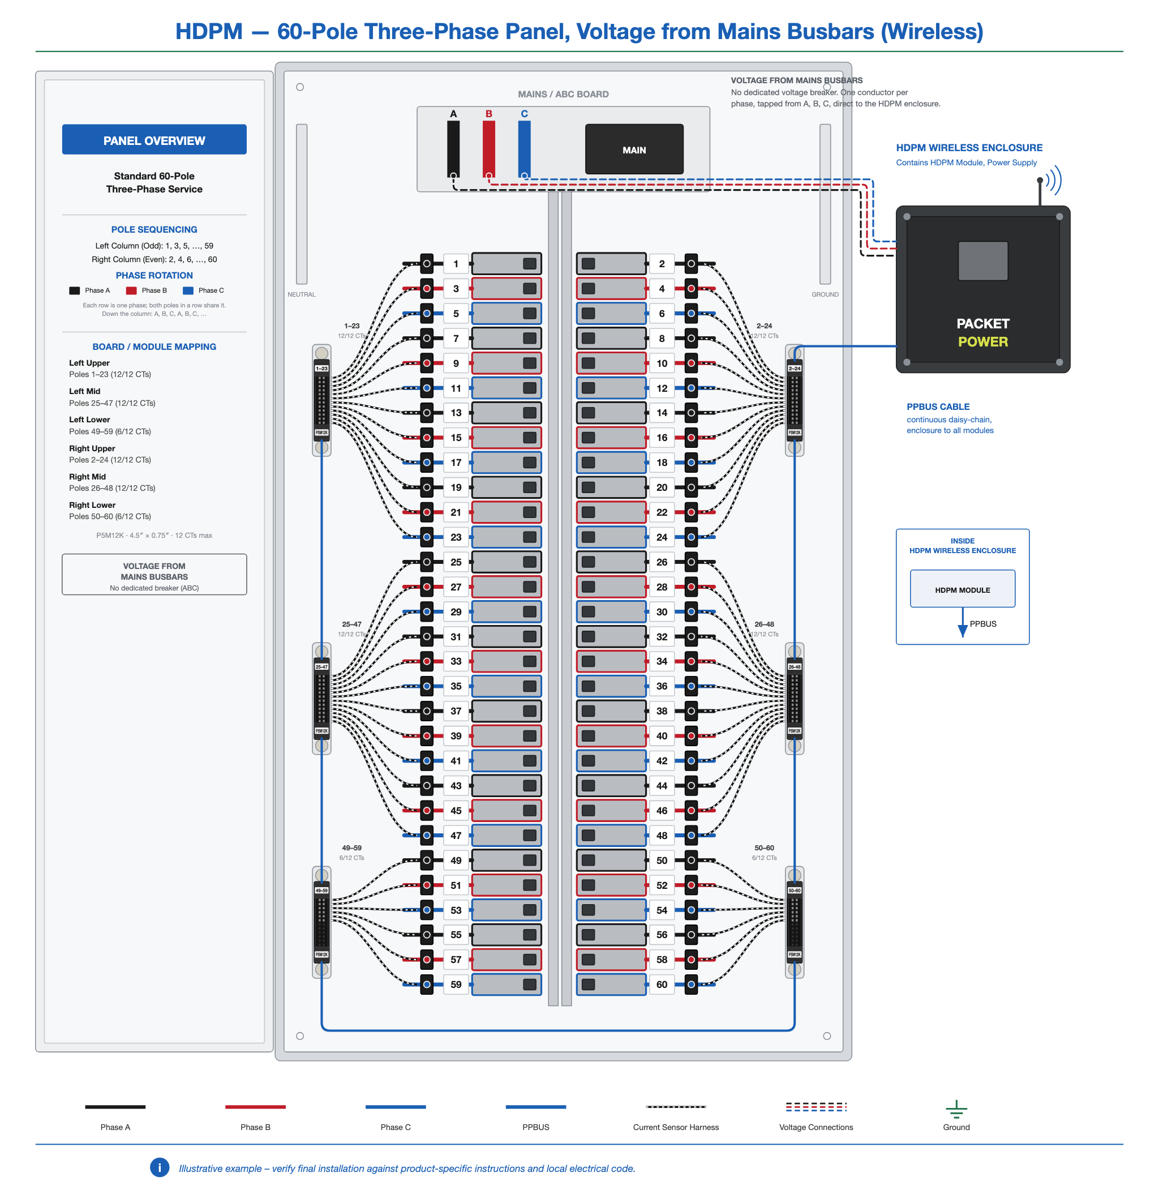Click breaker number label 37
Screen dimensions: 1159x1194
pos(456,711)
